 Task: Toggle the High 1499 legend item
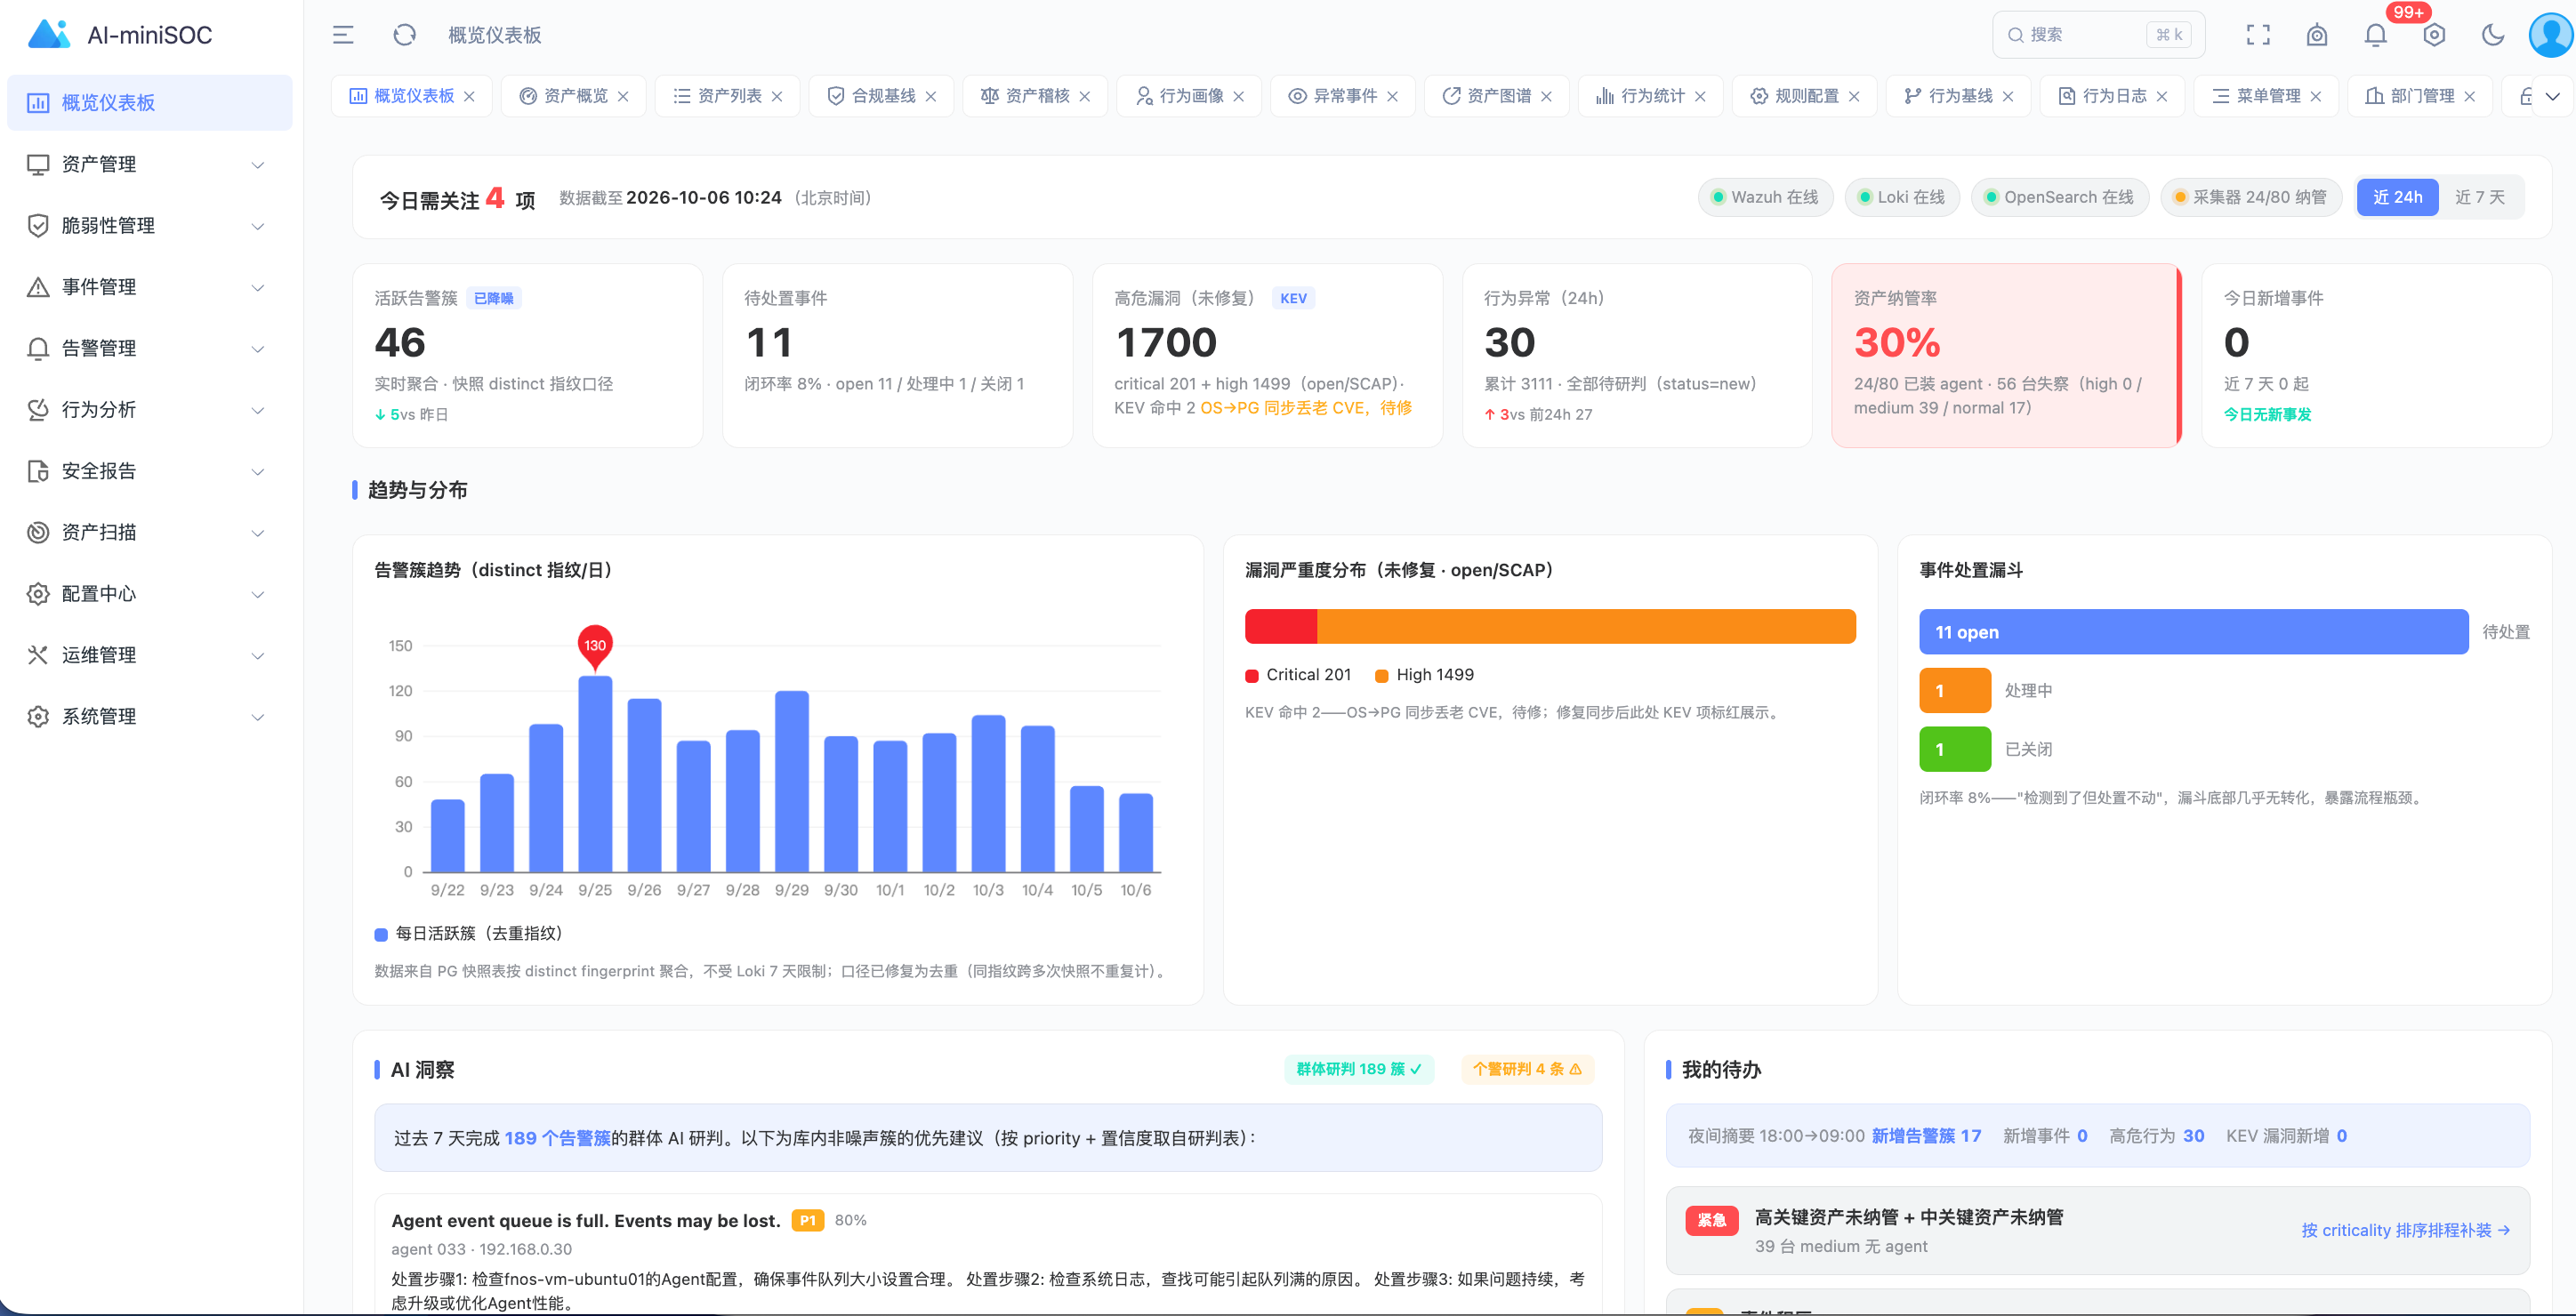pyautogui.click(x=1424, y=675)
